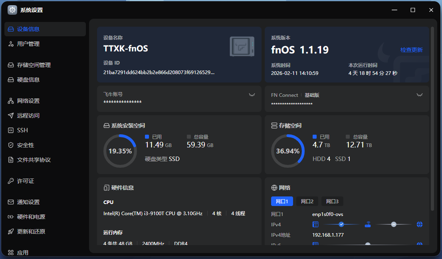Click the IPv4 internet globe icon
This screenshot has height=259, width=442.
click(x=420, y=224)
